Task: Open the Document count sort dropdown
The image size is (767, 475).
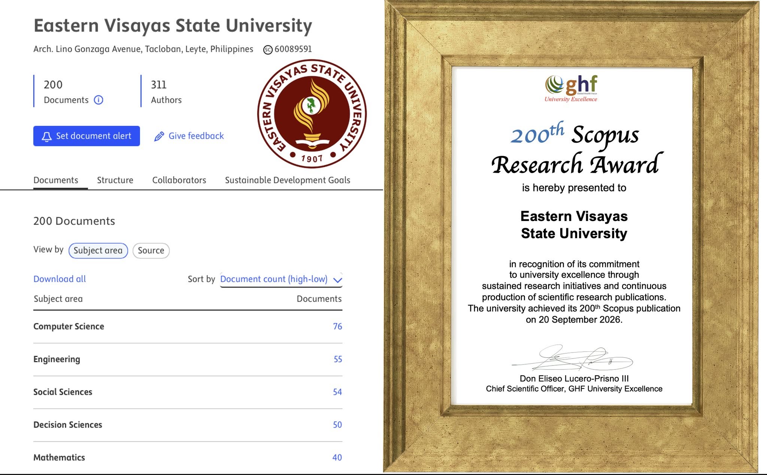Action: click(281, 279)
